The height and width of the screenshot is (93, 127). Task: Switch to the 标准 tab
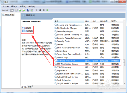(x=30, y=87)
